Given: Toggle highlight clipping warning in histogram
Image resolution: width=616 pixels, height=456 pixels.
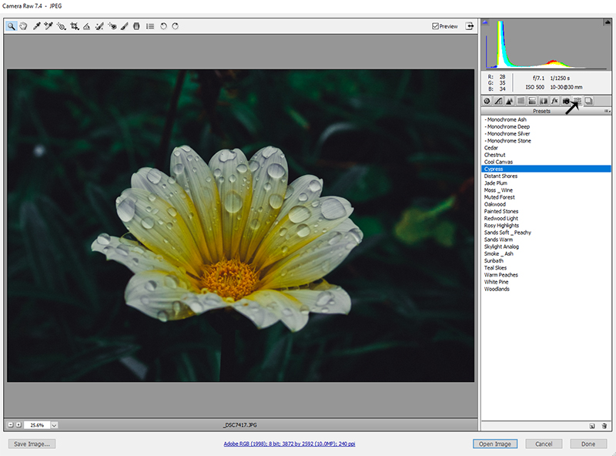Looking at the screenshot, I should (x=607, y=22).
